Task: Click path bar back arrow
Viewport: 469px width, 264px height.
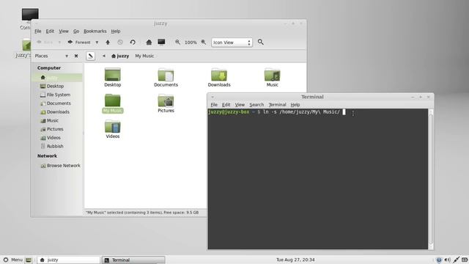Action: tap(104, 56)
